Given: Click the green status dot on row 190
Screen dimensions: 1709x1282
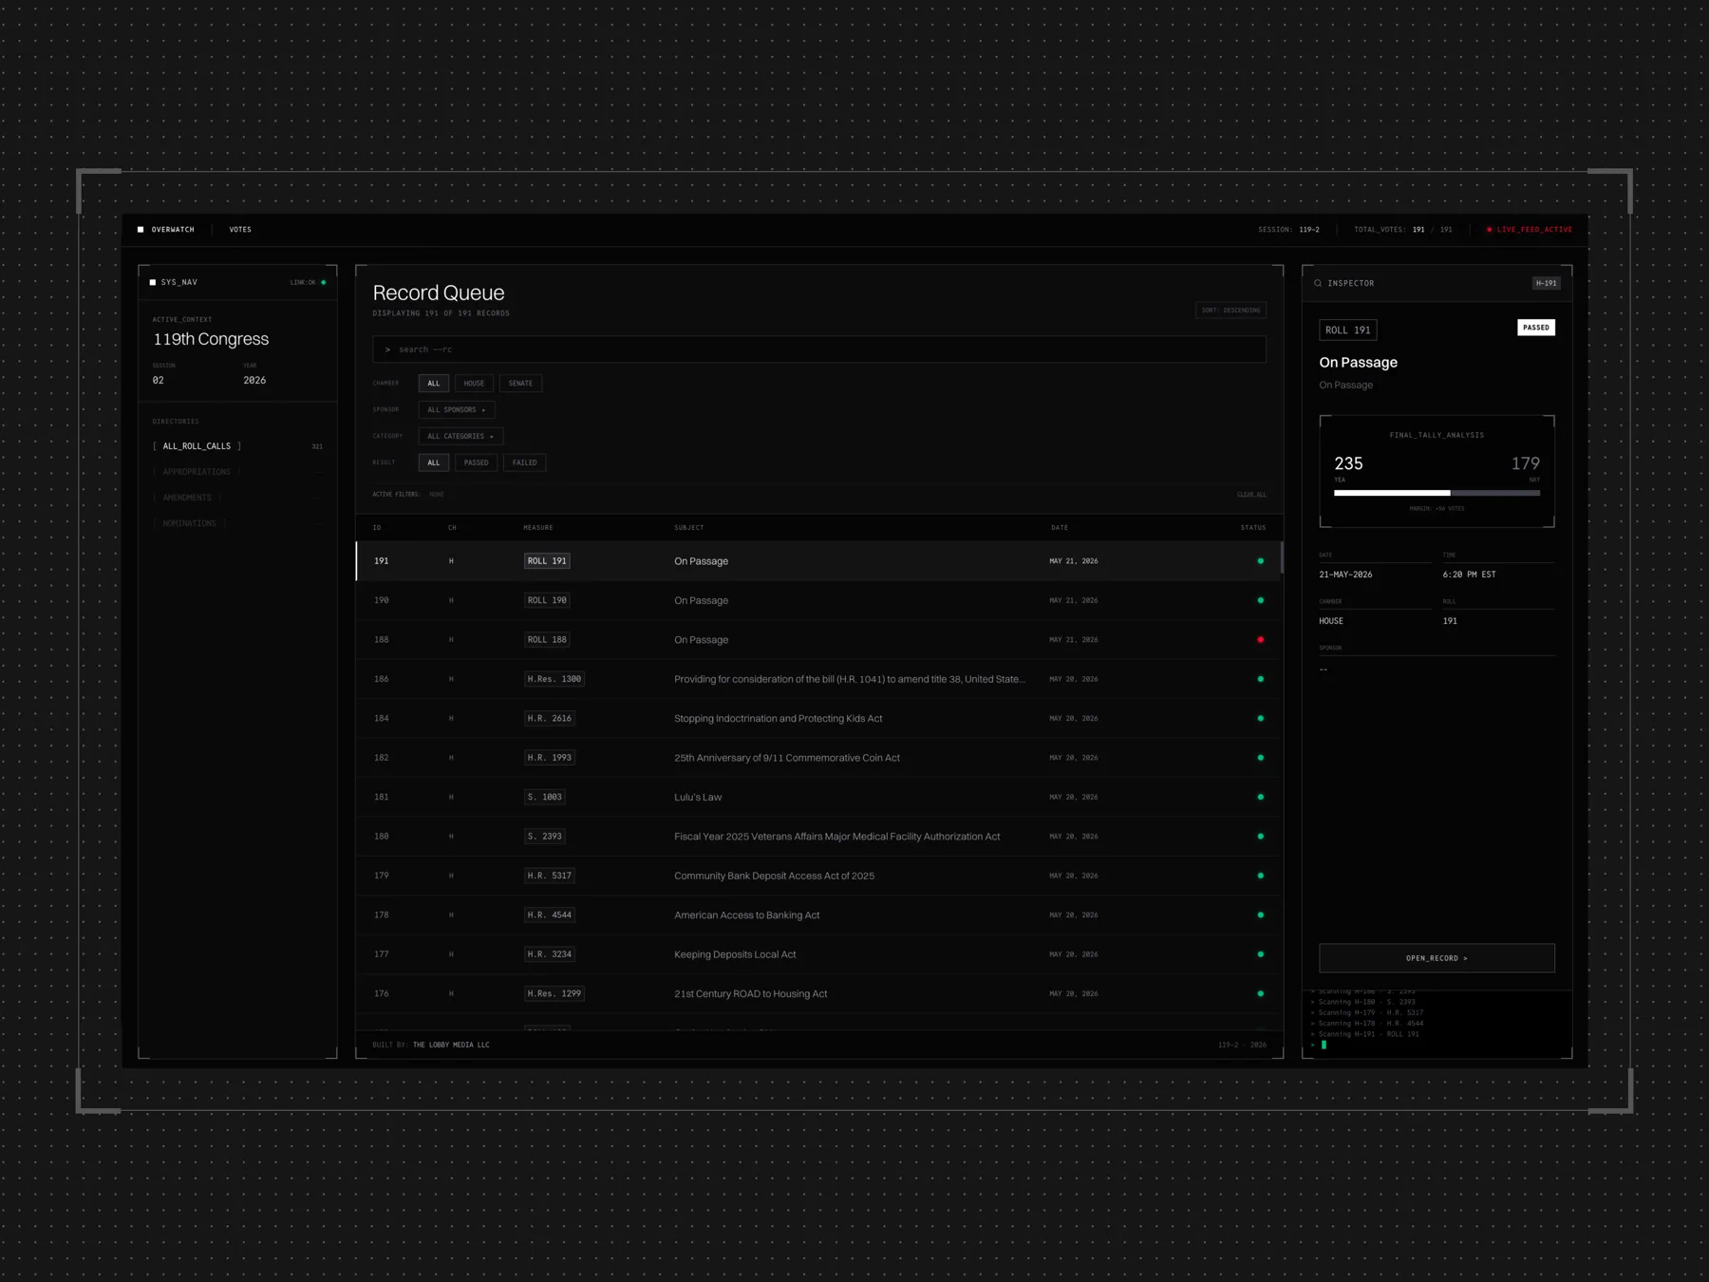Looking at the screenshot, I should [x=1261, y=600].
